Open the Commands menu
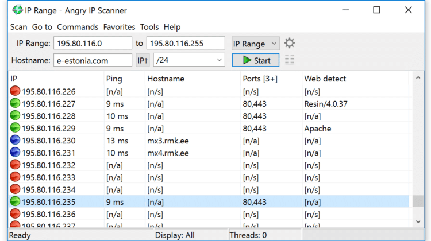Image resolution: width=431 pixels, height=241 pixels. pos(78,27)
